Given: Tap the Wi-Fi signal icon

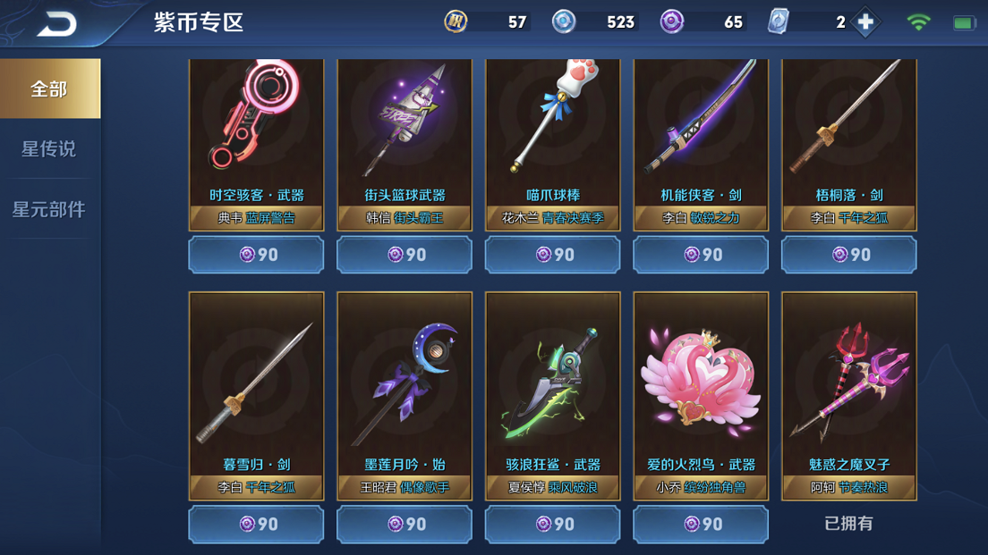Looking at the screenshot, I should coord(919,22).
